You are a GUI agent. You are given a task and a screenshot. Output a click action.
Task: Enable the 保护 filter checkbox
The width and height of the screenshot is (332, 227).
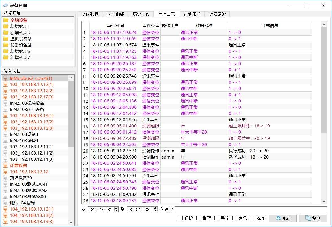tap(180, 218)
